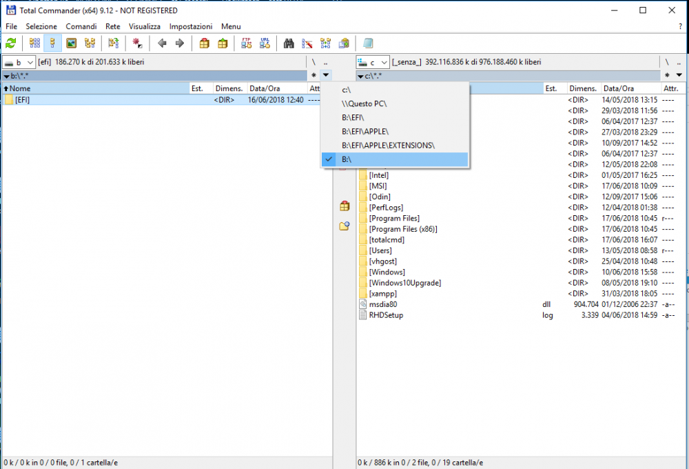The height and width of the screenshot is (469, 689).
Task: Open left panel directory history arrow
Action: [326, 75]
